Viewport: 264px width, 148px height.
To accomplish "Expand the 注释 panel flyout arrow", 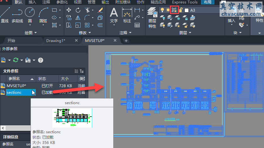I will (x=130, y=33).
